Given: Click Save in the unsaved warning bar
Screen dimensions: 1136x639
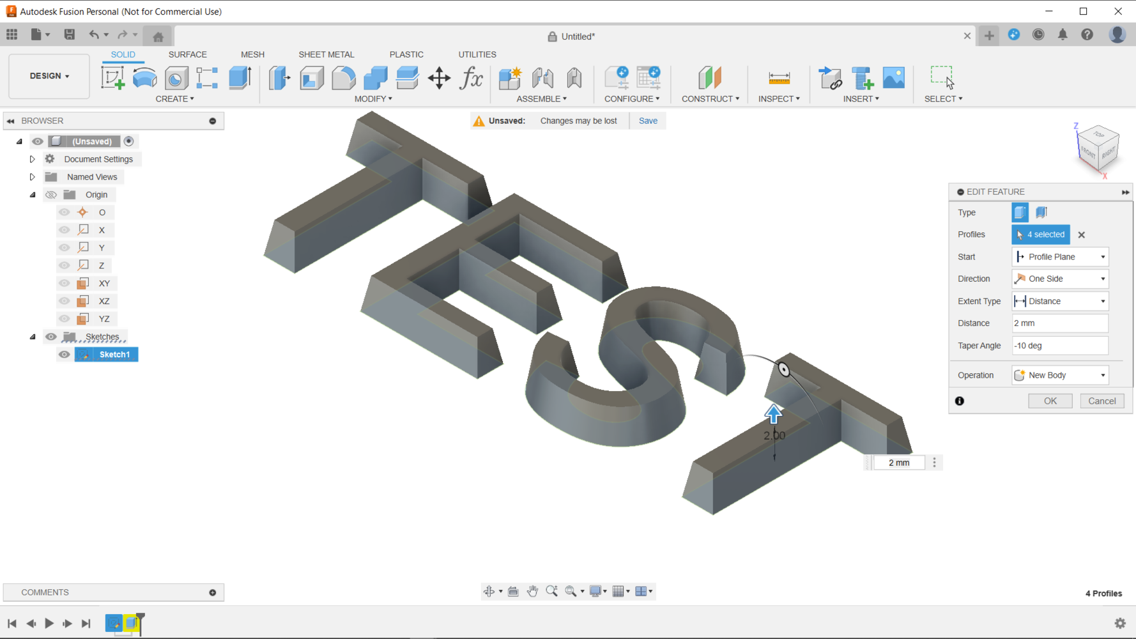Looking at the screenshot, I should pos(648,121).
